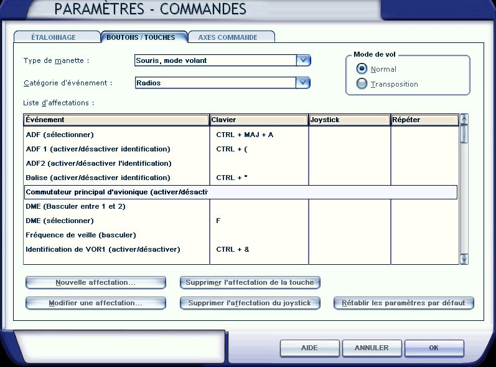
Task: Select the BOUTONS / TOUCHES tab
Action: [144, 37]
